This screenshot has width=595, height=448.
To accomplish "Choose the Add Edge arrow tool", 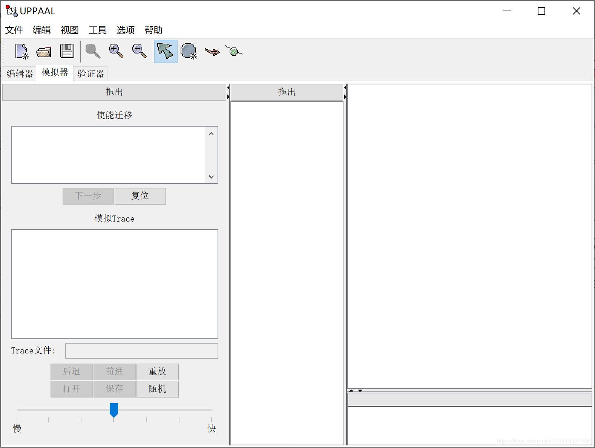I will (x=212, y=52).
